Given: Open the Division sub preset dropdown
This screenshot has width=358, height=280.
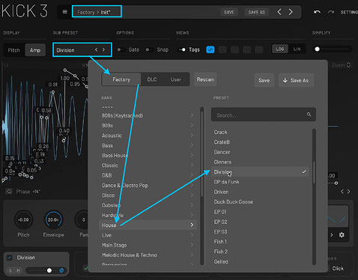Looking at the screenshot, I should coord(82,50).
